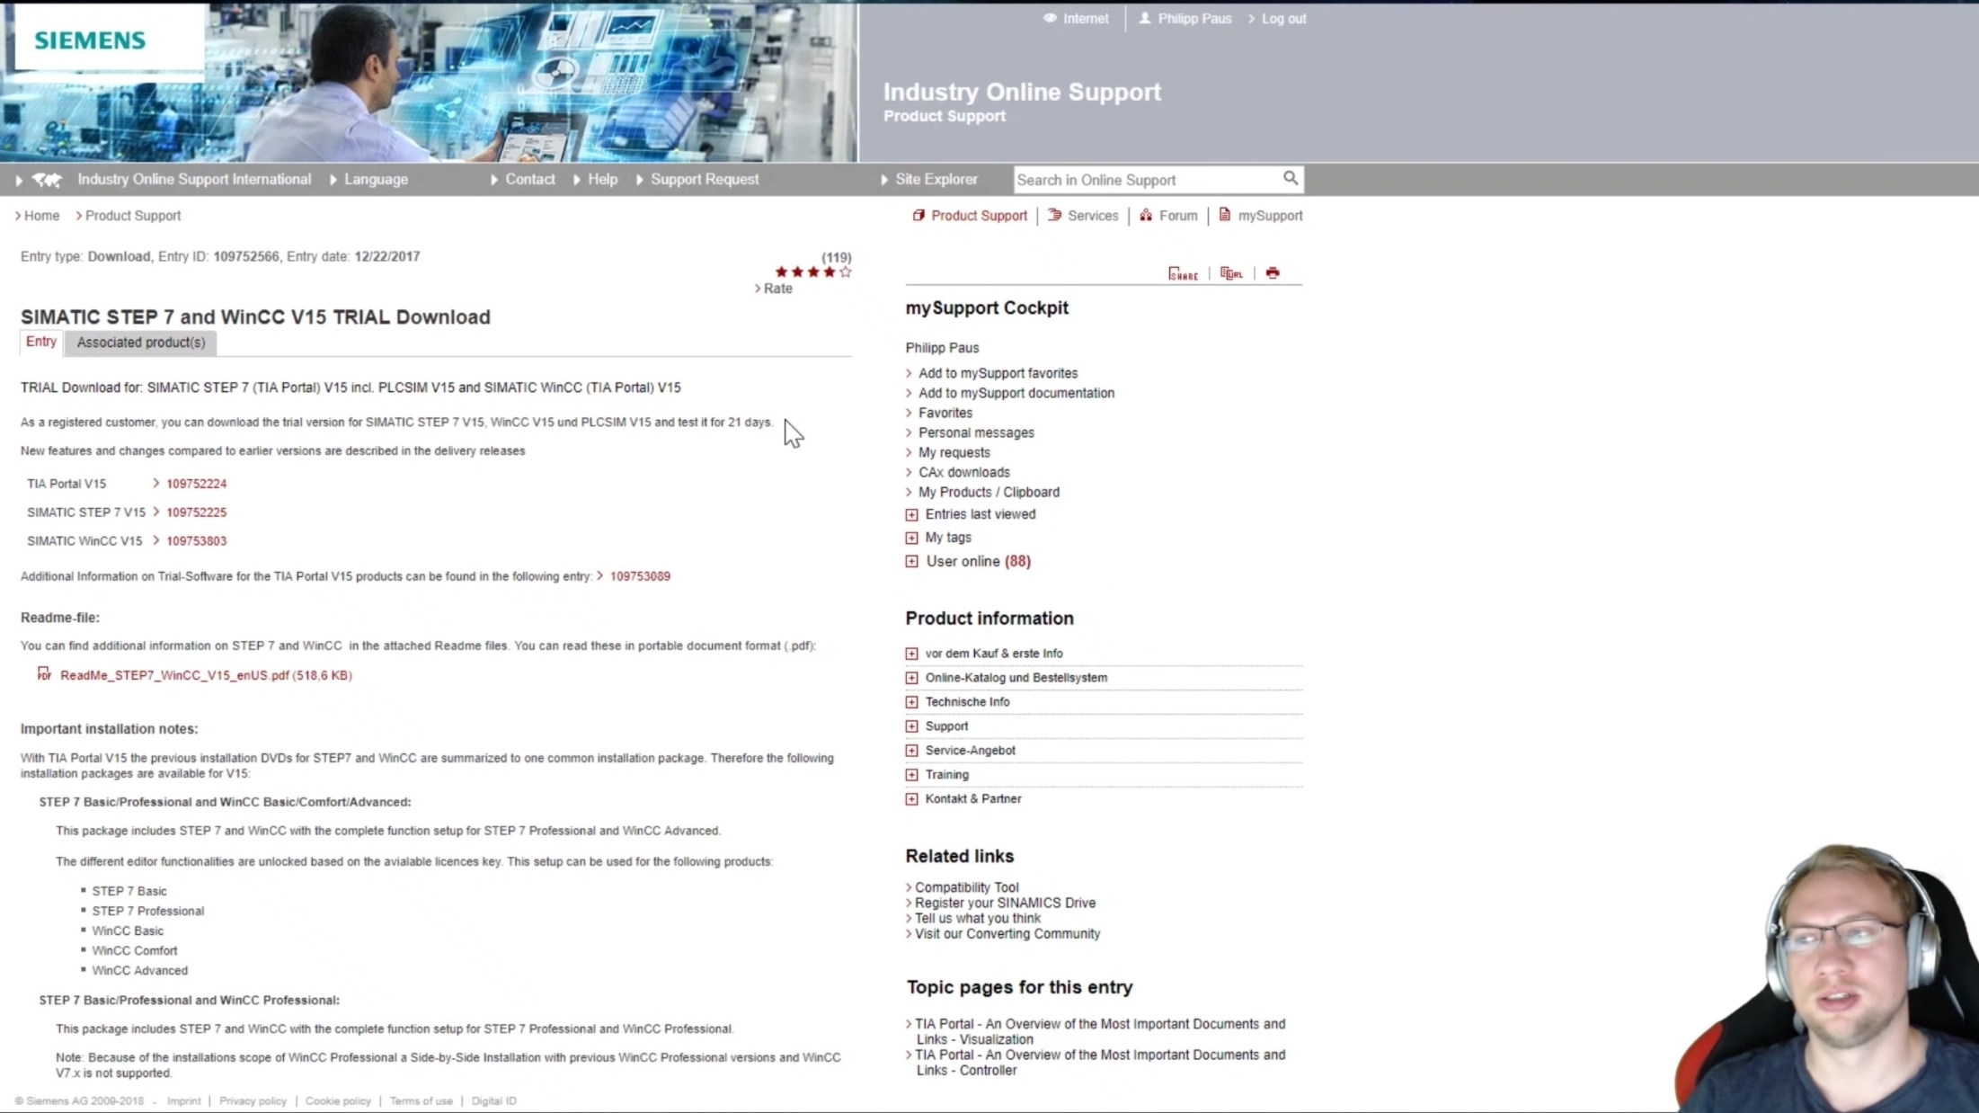The image size is (1979, 1113).
Task: Click Tell us what you think
Action: coord(978,918)
